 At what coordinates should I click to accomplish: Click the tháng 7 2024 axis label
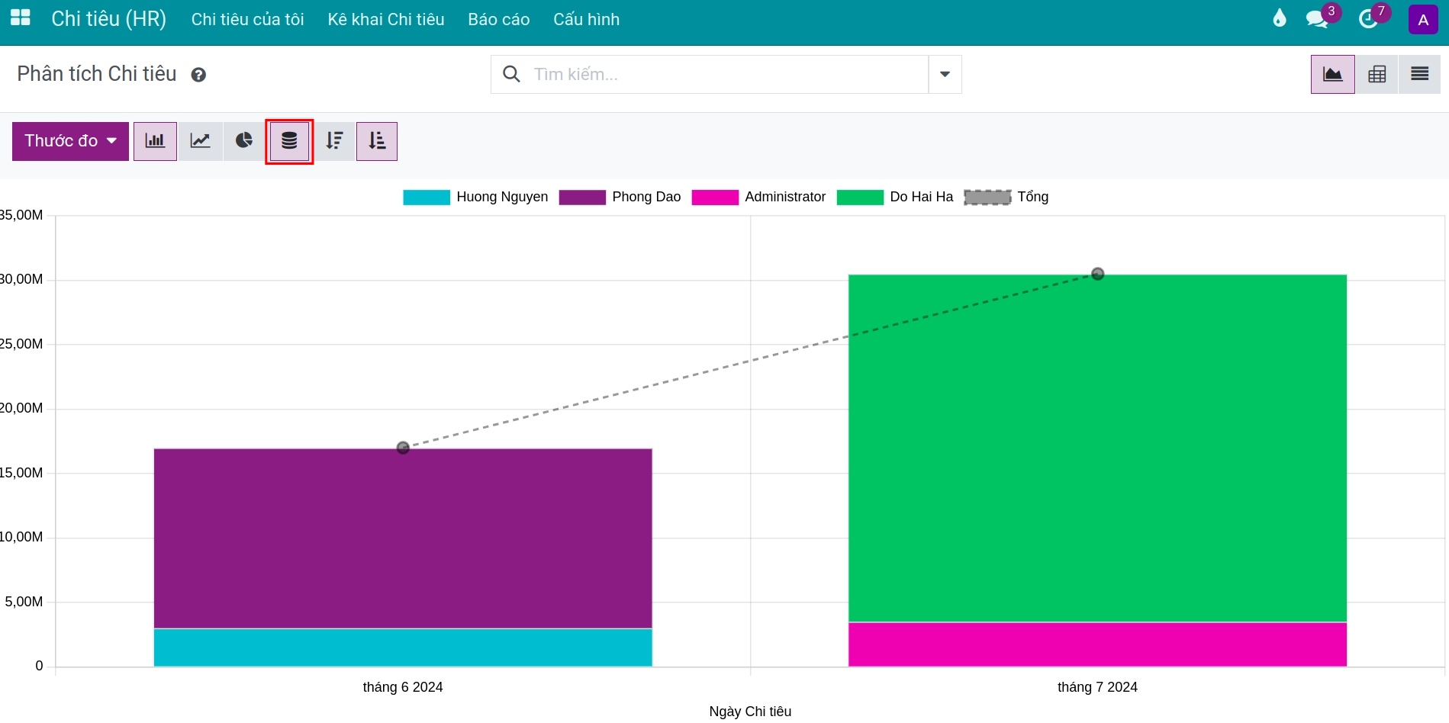point(1097,687)
